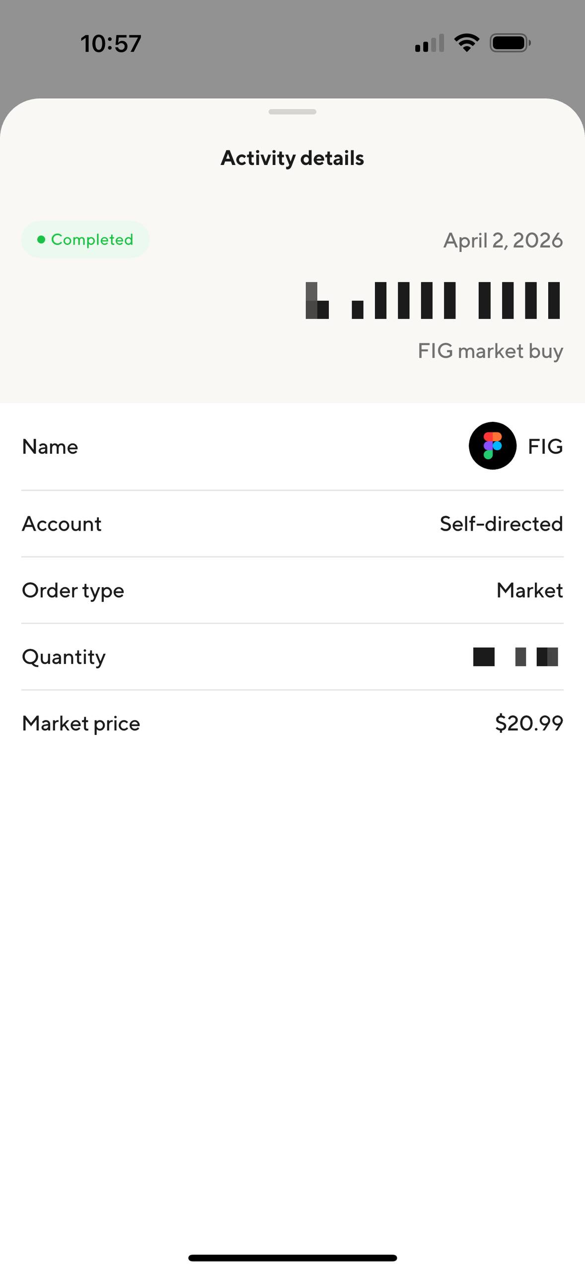Tap the FIG ticker name
Image resolution: width=585 pixels, height=1272 pixels.
click(x=545, y=446)
